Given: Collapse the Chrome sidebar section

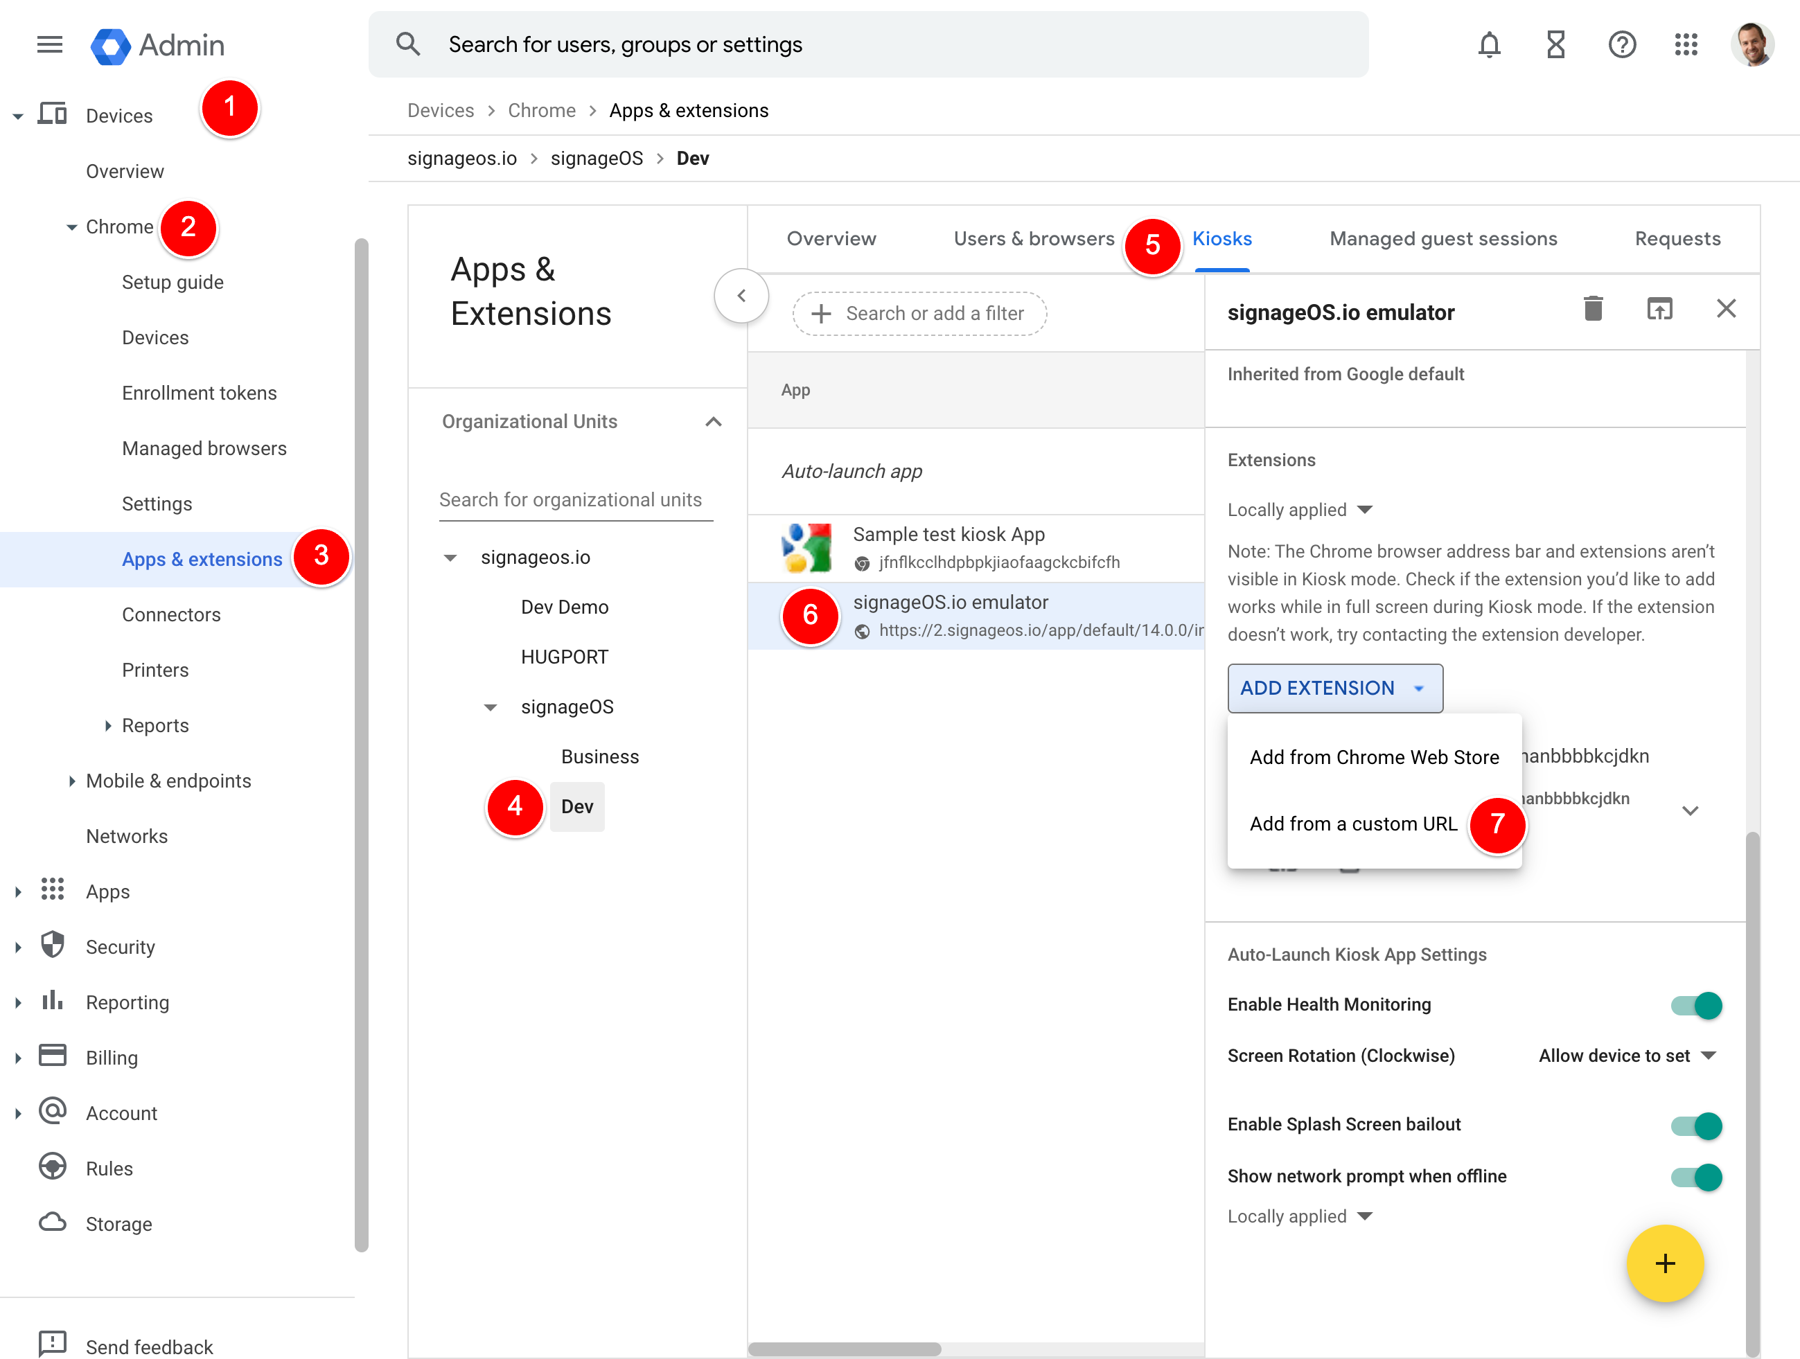Looking at the screenshot, I should pos(71,227).
